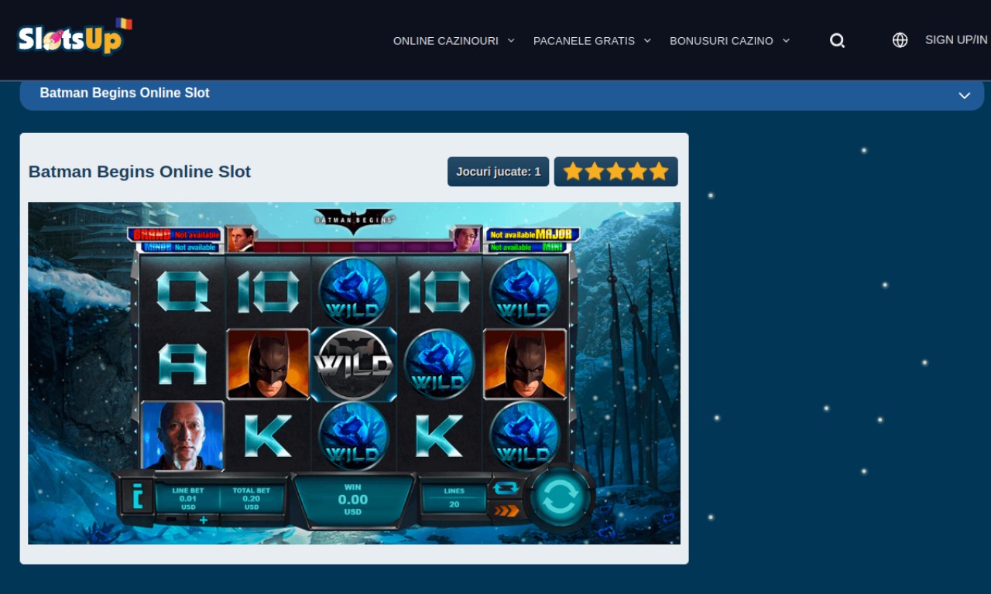
Task: Expand the Batman Begins Online Slot section chevron
Action: (964, 95)
